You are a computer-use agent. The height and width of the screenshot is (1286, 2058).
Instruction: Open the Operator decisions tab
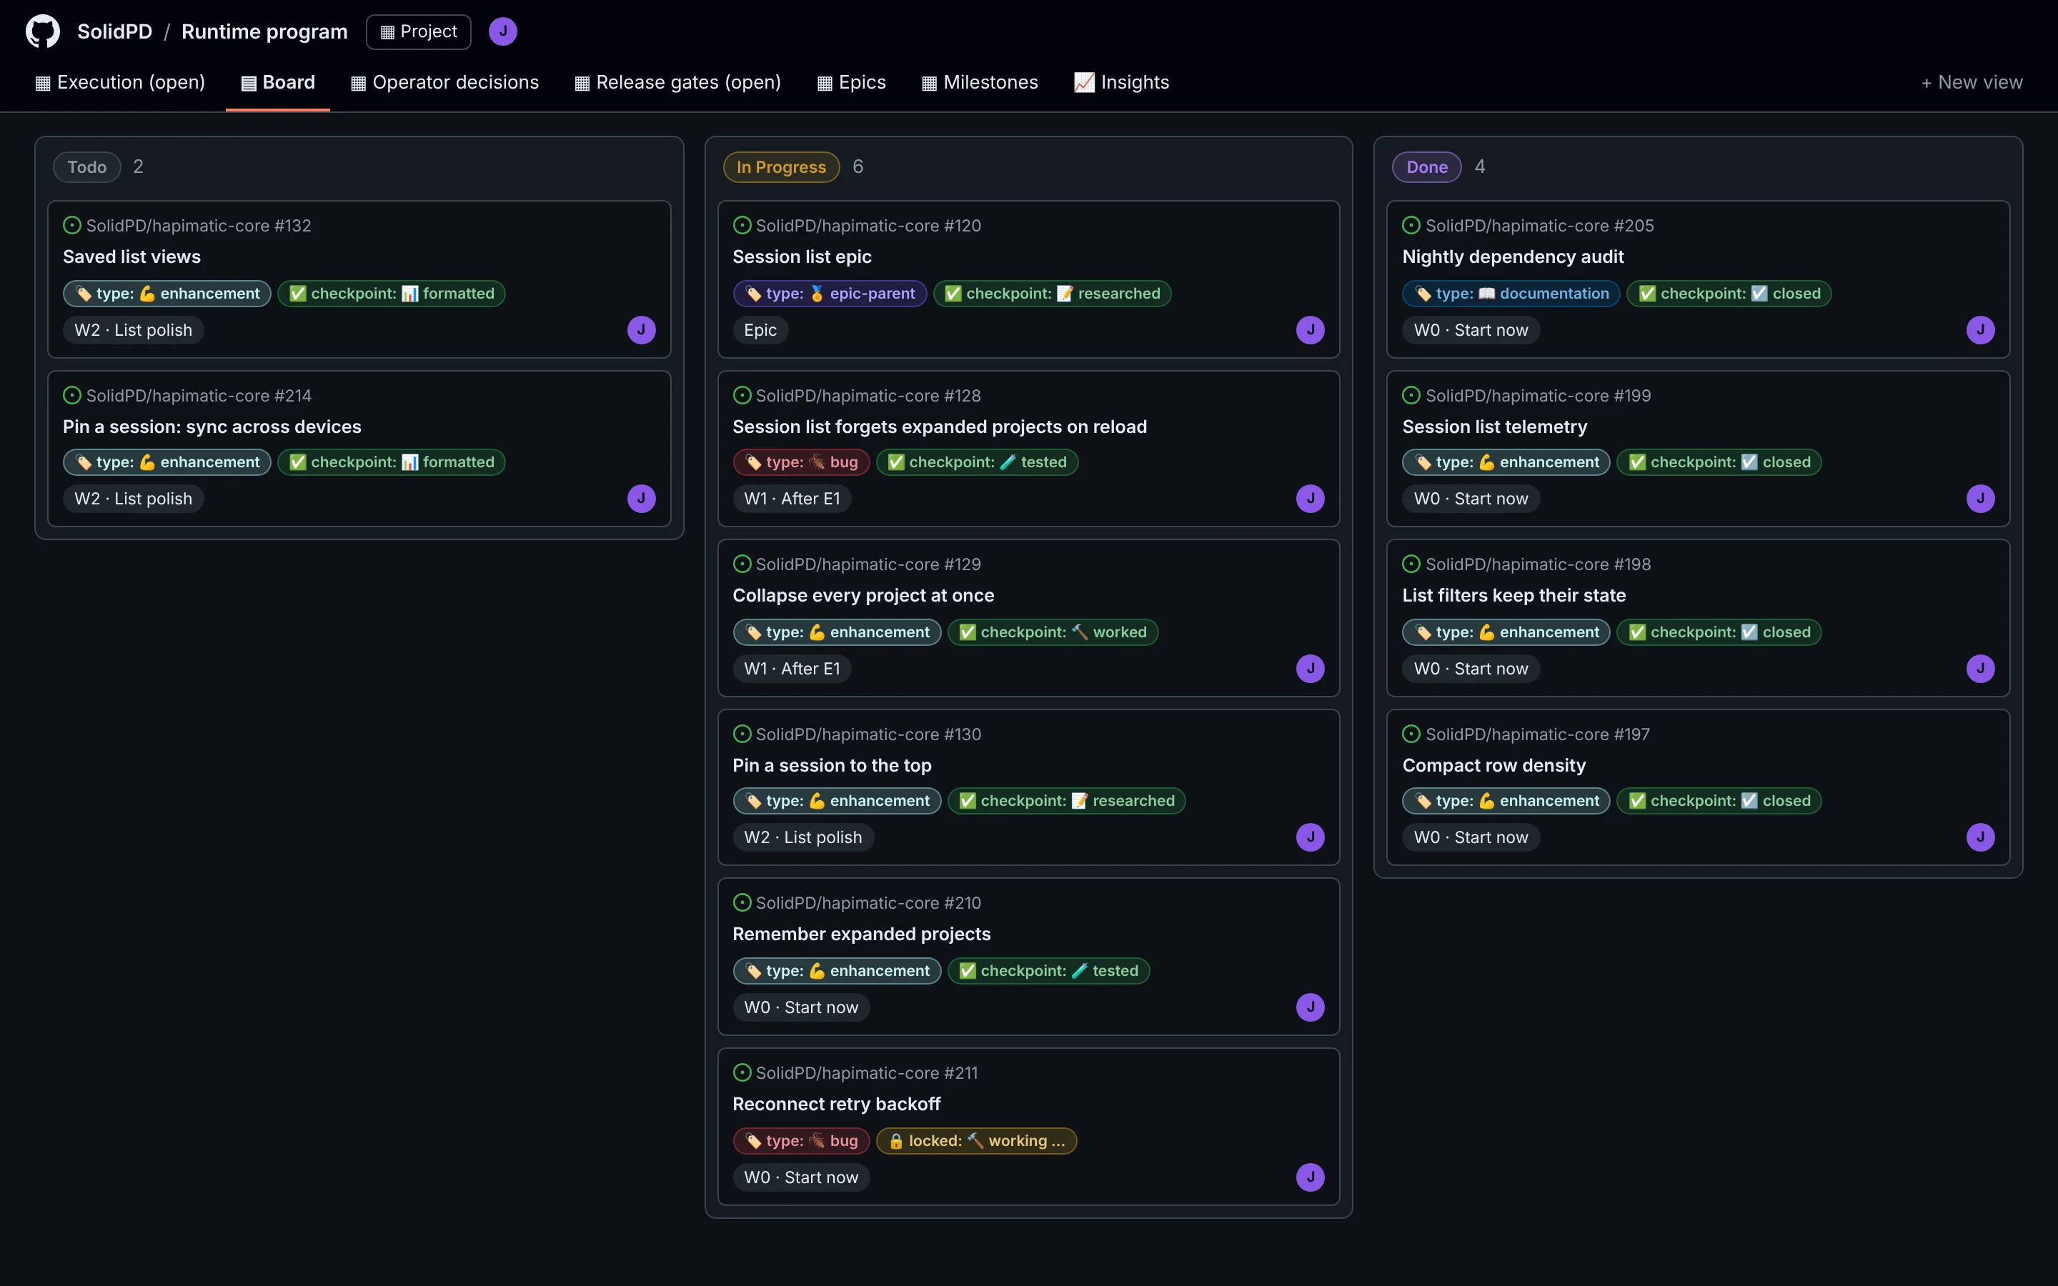[x=444, y=82]
